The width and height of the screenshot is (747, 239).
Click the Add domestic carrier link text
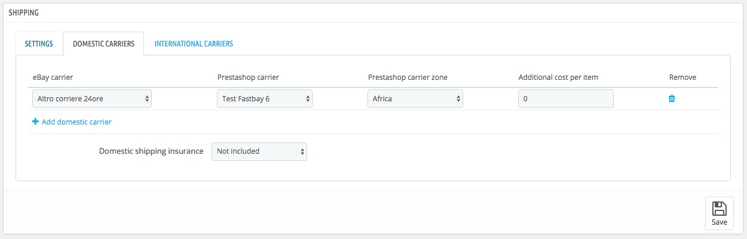76,122
